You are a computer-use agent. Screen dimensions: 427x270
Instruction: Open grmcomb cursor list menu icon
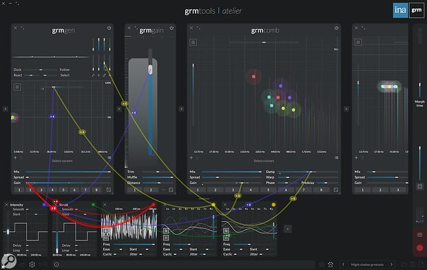337,158
